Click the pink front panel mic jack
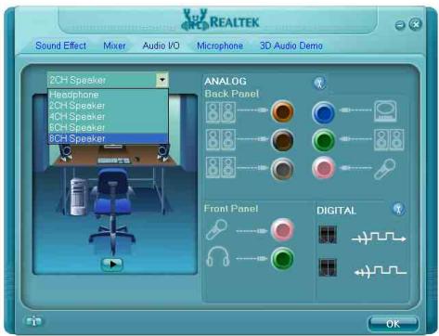 282,229
